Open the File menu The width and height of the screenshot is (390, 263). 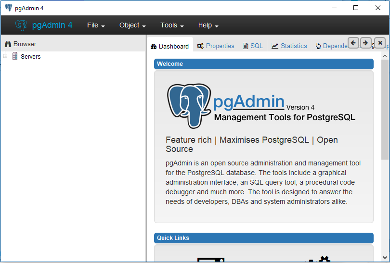click(x=96, y=25)
